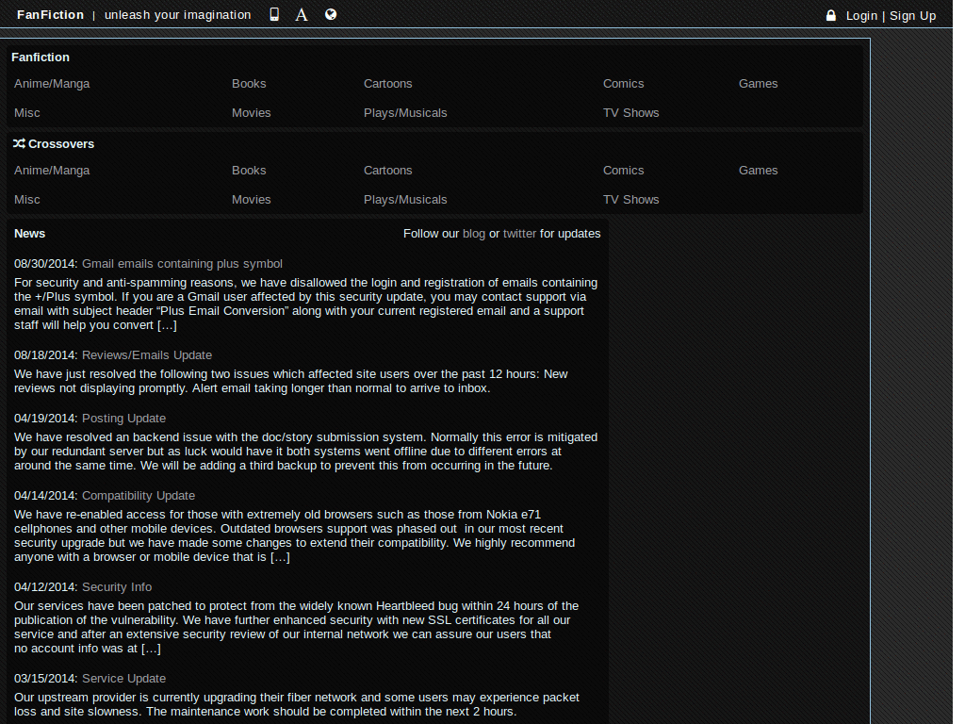Open Crossovers Comics category
Image resolution: width=965 pixels, height=724 pixels.
[x=624, y=171]
